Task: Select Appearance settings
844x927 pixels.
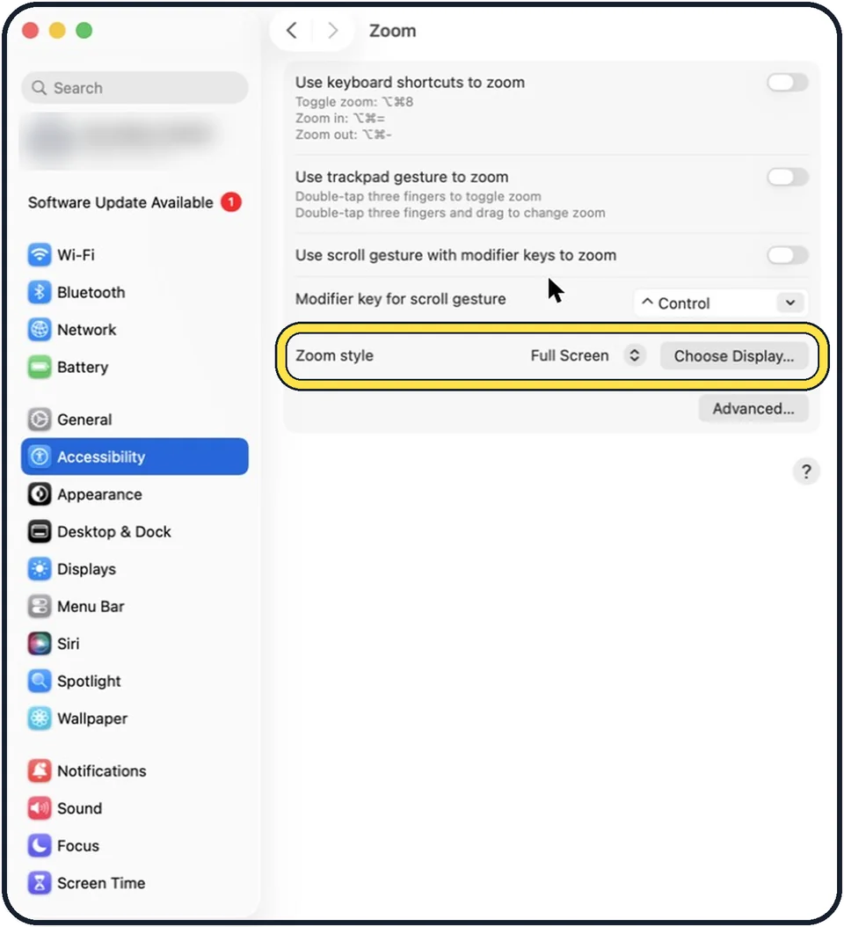Action: point(99,494)
